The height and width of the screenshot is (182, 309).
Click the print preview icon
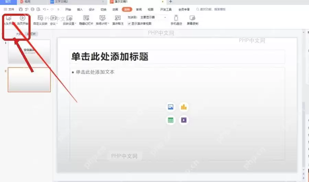click(x=38, y=9)
